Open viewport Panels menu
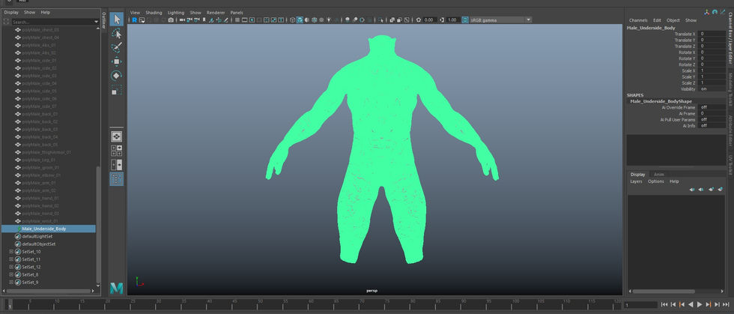This screenshot has height=314, width=734. coord(237,13)
